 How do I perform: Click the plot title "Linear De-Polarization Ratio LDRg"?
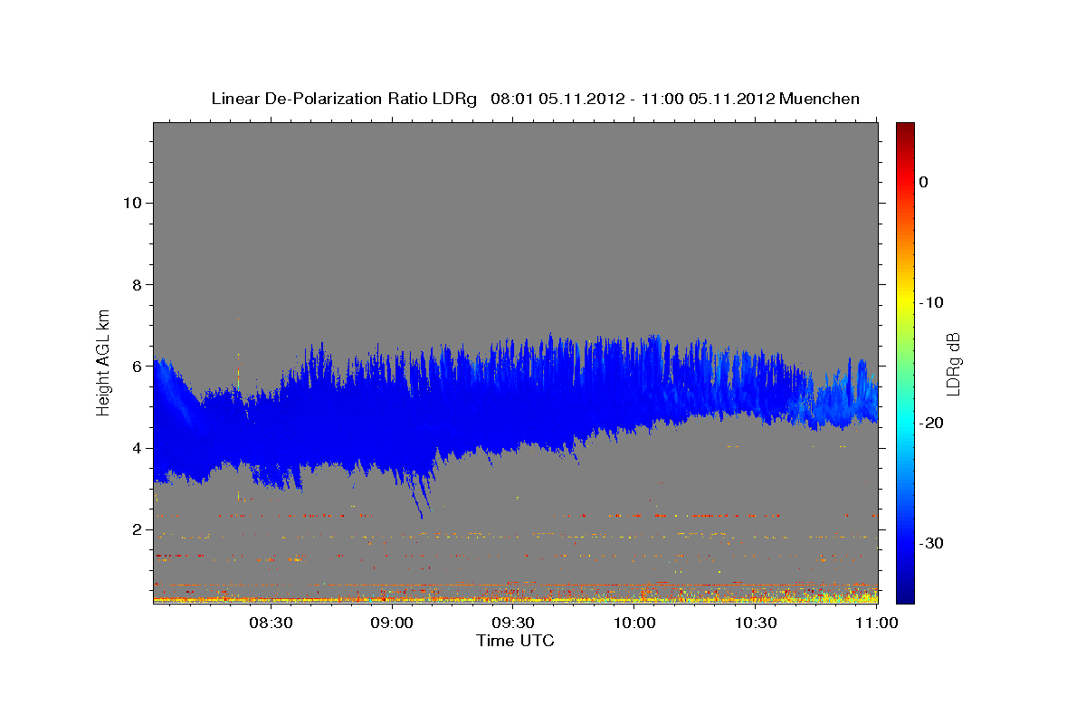(344, 99)
